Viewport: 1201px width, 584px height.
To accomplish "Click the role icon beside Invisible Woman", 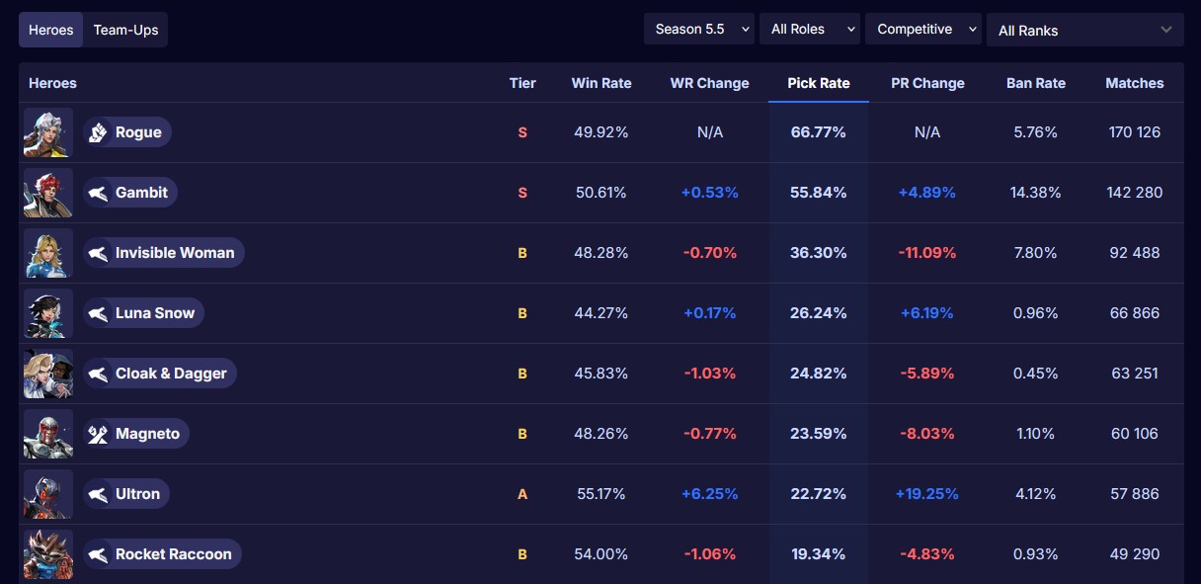I will 98,253.
